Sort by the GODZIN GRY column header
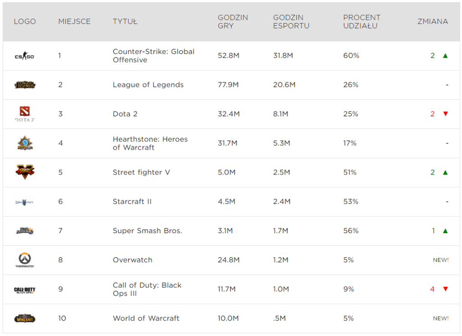Screen dimensions: 462x336 coord(233,22)
